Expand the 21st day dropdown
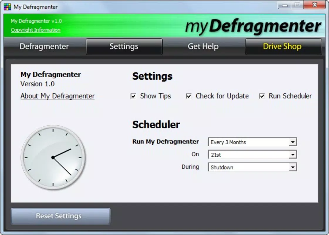This screenshot has height=235, width=329. click(252, 155)
